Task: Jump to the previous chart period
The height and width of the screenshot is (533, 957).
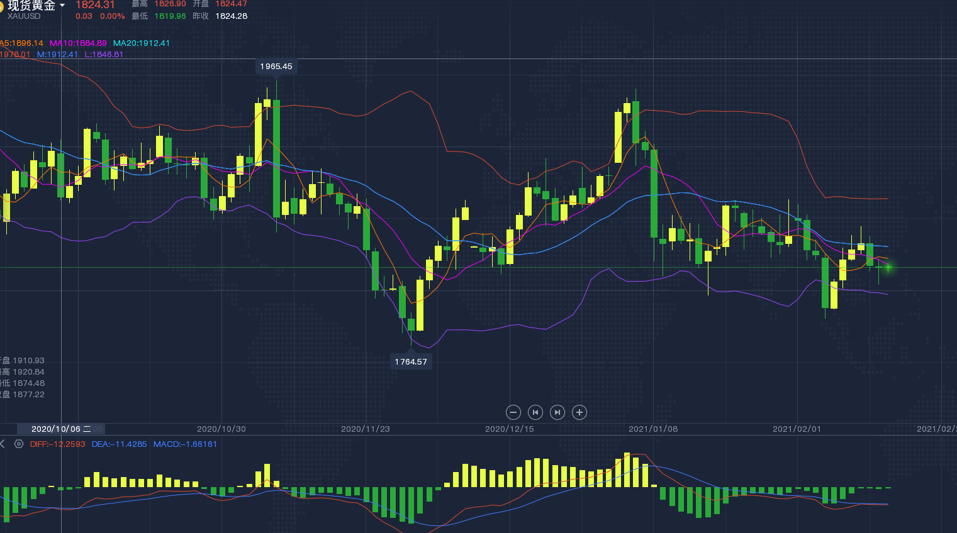Action: coord(535,412)
